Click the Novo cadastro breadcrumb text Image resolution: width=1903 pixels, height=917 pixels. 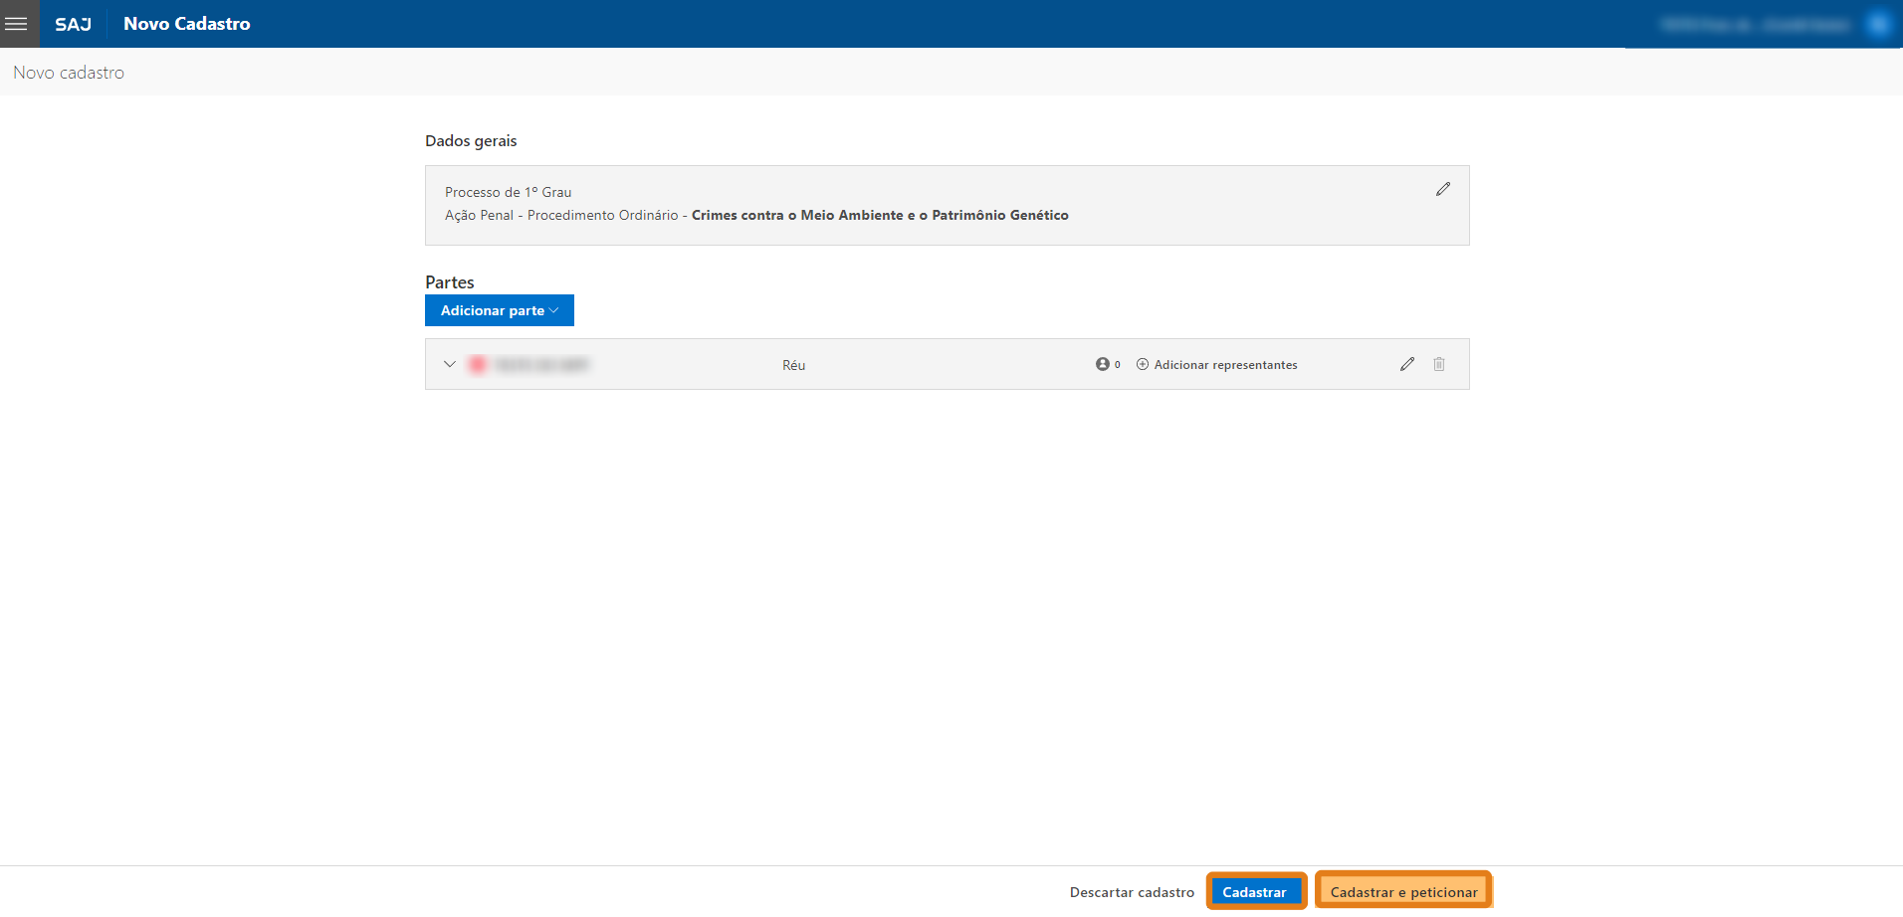click(x=69, y=73)
